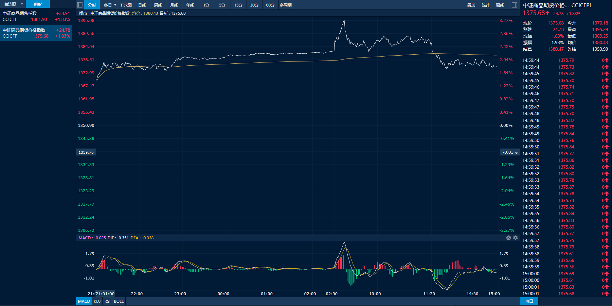Expand the 多日 dropdown arrow
This screenshot has width=612, height=306.
115,5
